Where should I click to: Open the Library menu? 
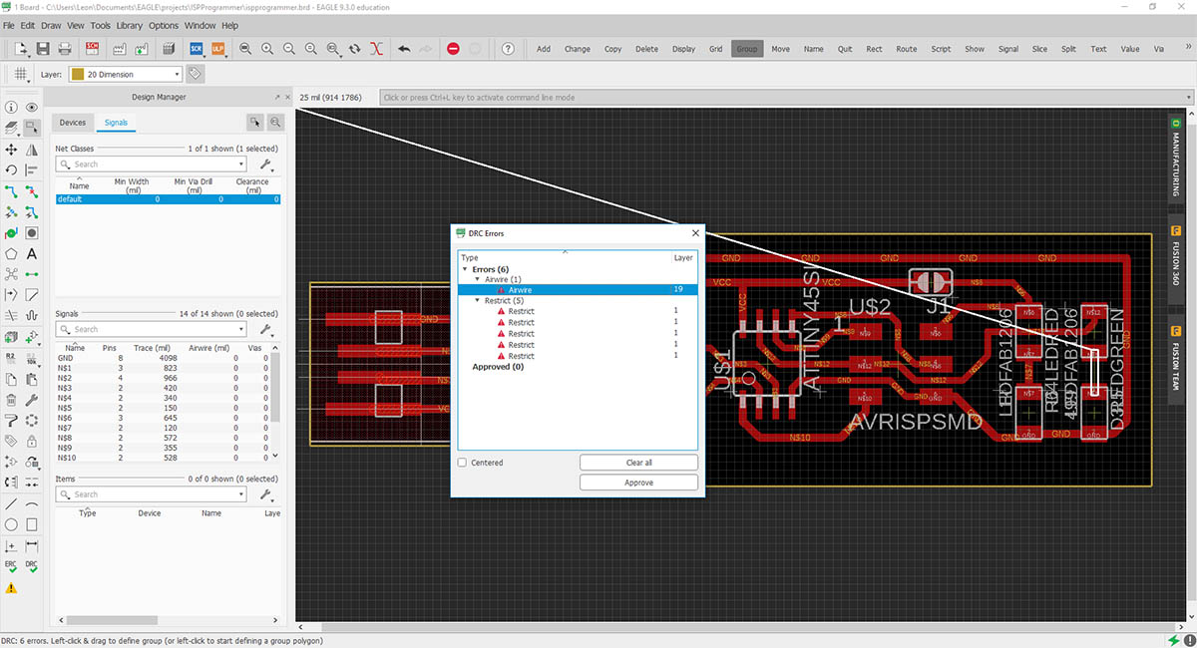tap(129, 25)
